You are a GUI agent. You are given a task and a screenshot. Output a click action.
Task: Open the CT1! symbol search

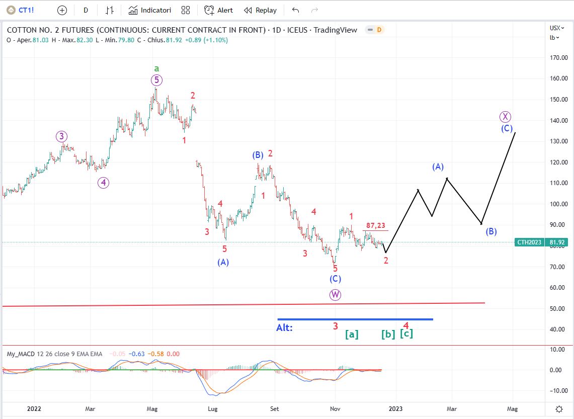pyautogui.click(x=24, y=10)
